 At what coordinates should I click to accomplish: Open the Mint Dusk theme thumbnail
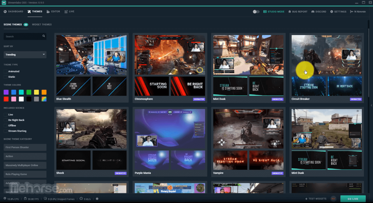[x=248, y=55]
